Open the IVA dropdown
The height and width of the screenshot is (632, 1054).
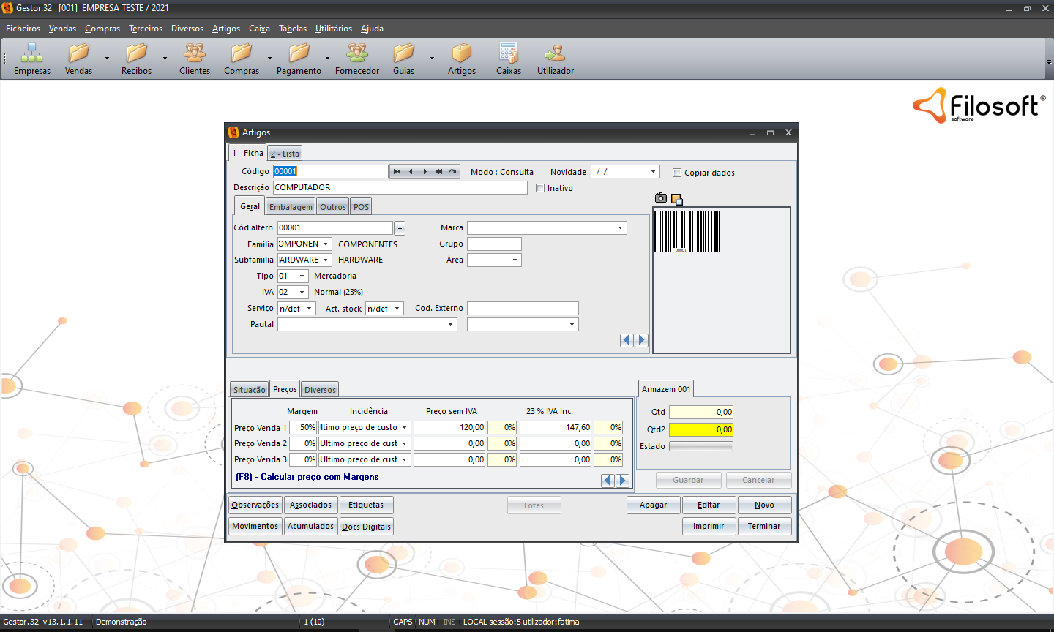(302, 293)
